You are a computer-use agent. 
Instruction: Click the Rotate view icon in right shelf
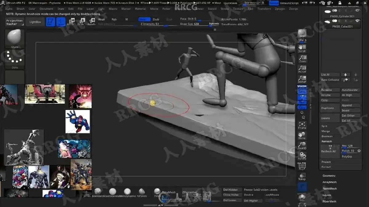[x=302, y=156]
